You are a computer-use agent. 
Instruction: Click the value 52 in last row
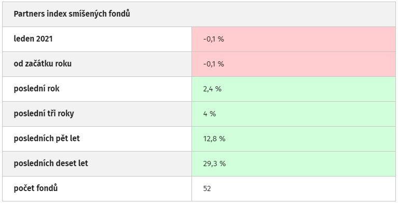coord(207,188)
